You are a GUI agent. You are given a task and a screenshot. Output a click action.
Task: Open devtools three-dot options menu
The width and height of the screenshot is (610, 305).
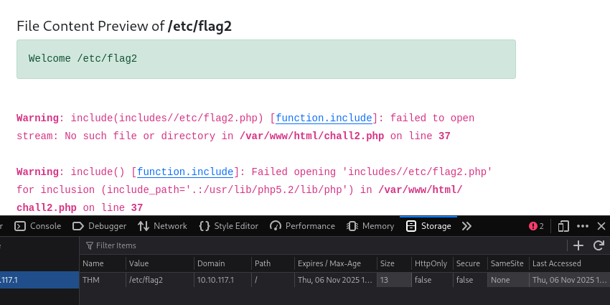[x=583, y=226]
